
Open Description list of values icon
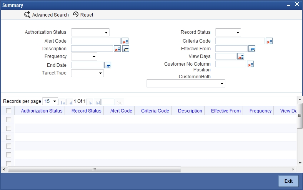tap(117, 49)
